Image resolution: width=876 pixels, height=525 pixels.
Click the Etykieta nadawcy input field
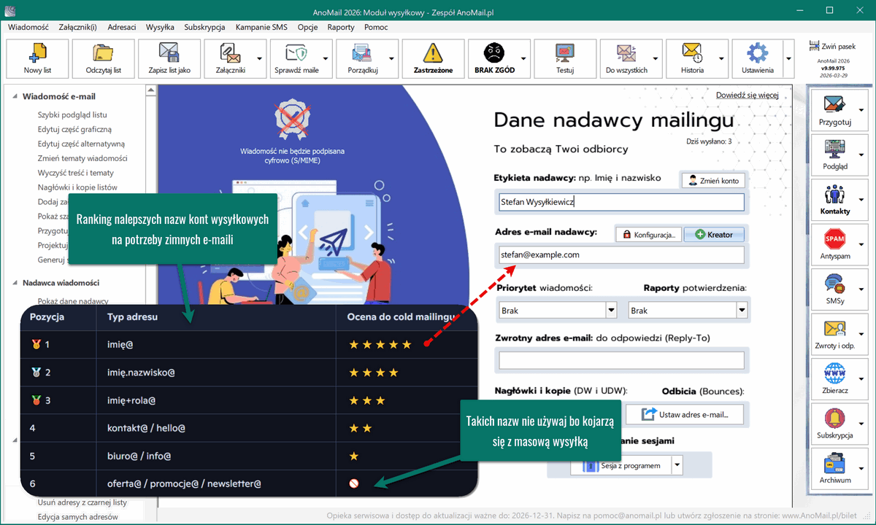[x=621, y=202]
